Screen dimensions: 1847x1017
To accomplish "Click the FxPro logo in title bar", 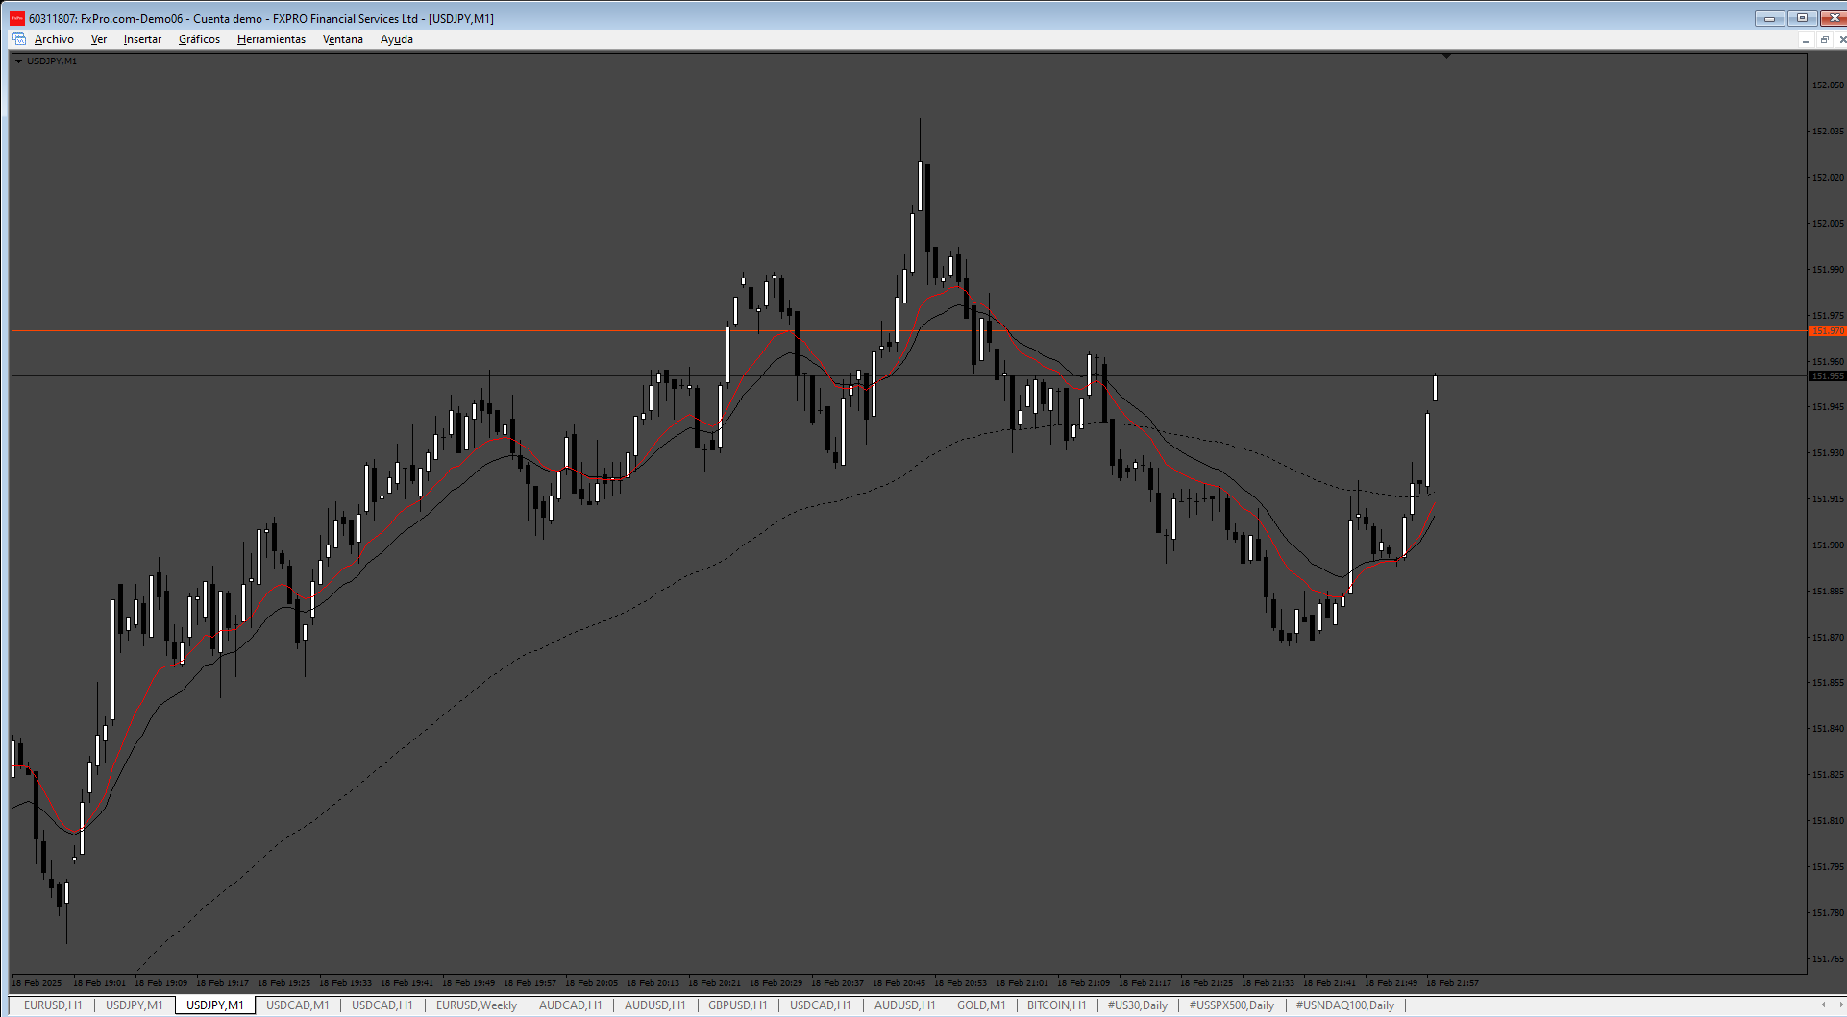I will pyautogui.click(x=17, y=18).
